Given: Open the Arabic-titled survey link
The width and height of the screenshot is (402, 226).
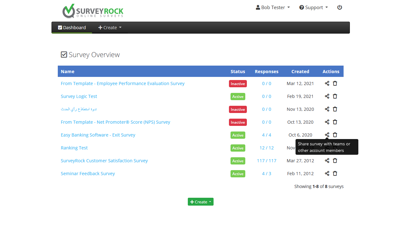Looking at the screenshot, I should tap(79, 109).
